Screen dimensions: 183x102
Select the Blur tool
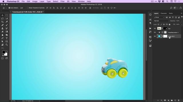3,35
